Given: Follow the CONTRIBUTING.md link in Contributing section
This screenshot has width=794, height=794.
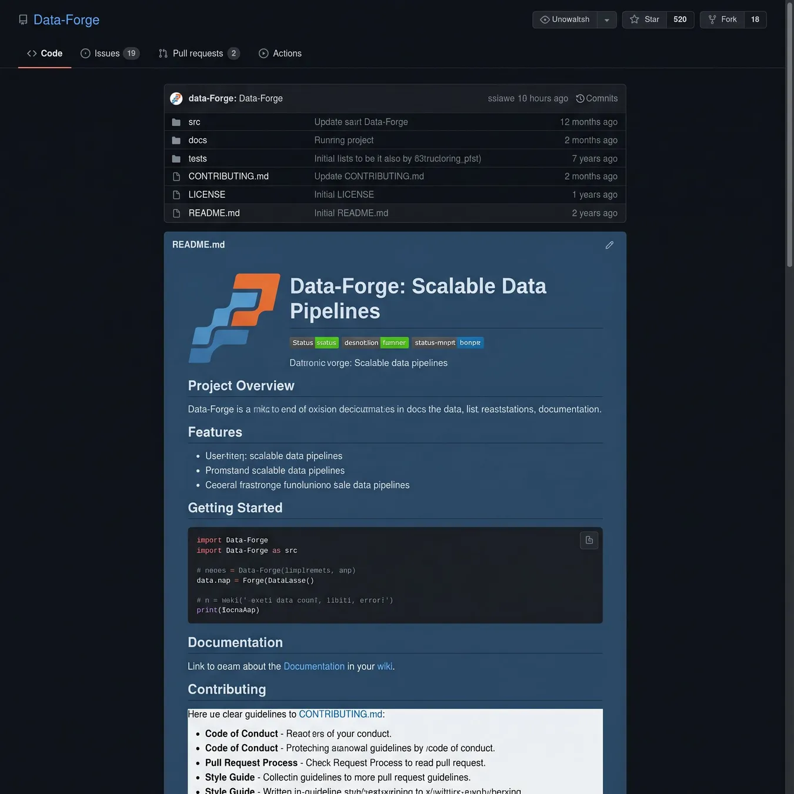Looking at the screenshot, I should click(341, 714).
